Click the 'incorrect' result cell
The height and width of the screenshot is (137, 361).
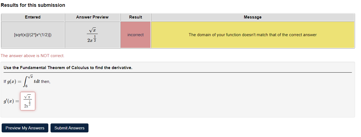(135, 35)
